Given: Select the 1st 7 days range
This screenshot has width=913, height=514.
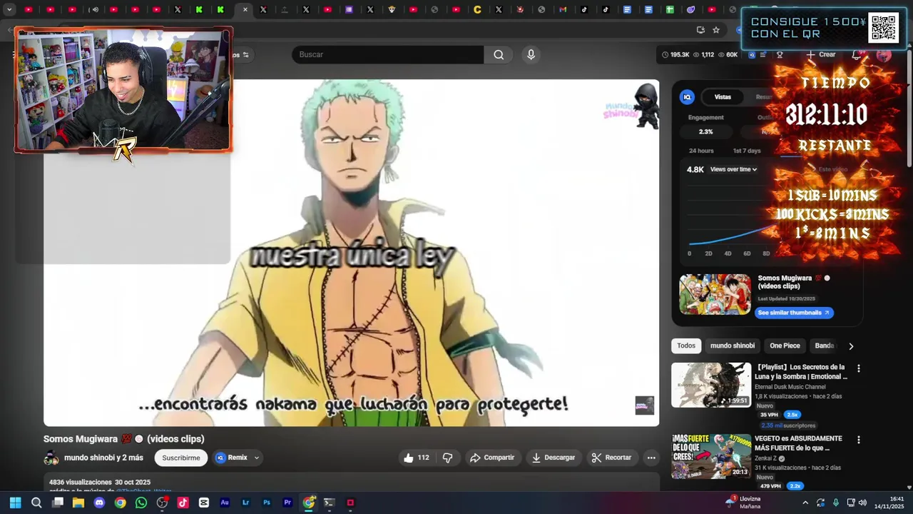Looking at the screenshot, I should (x=747, y=151).
